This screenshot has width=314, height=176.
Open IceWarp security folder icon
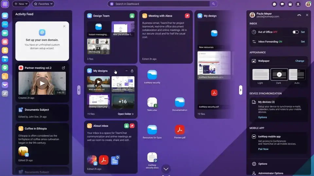click(x=152, y=75)
